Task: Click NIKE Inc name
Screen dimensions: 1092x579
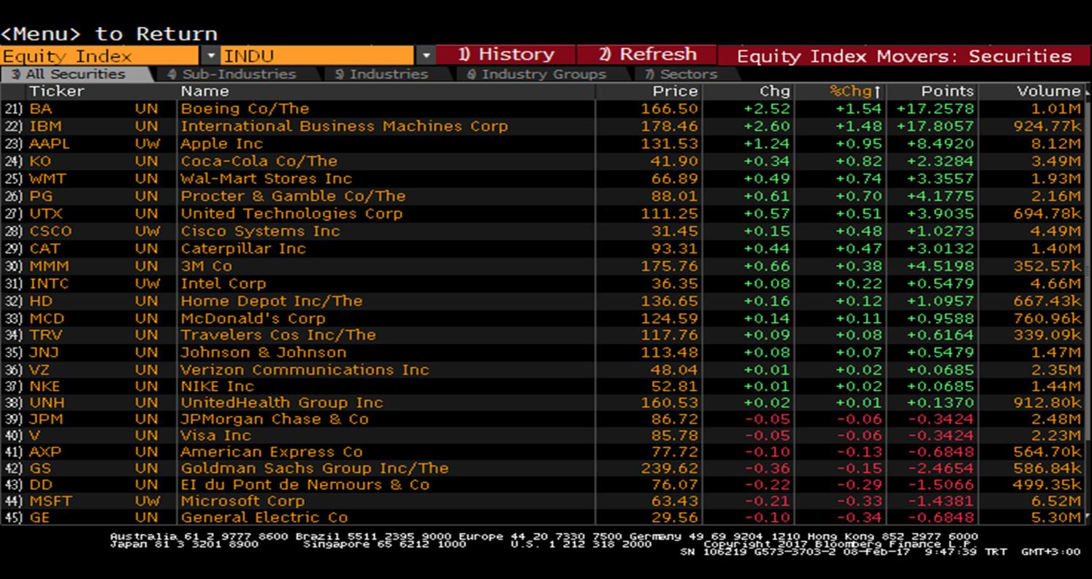Action: coord(217,386)
